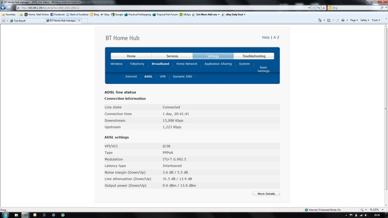The height and width of the screenshot is (218, 388).
Task: Open the address bar dropdown arrow
Action: pos(309,8)
